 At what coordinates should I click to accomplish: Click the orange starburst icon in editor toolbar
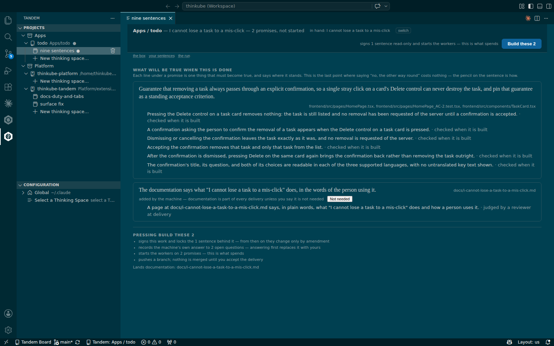[x=528, y=18]
